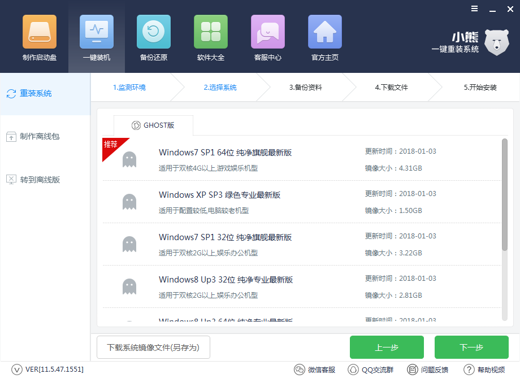
Task: Click the GHOST版 tab icon
Action: (x=136, y=125)
